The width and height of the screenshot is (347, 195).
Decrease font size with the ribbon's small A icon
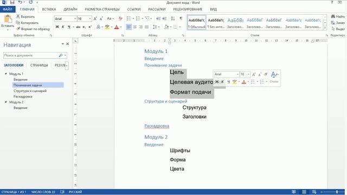[x=101, y=19]
